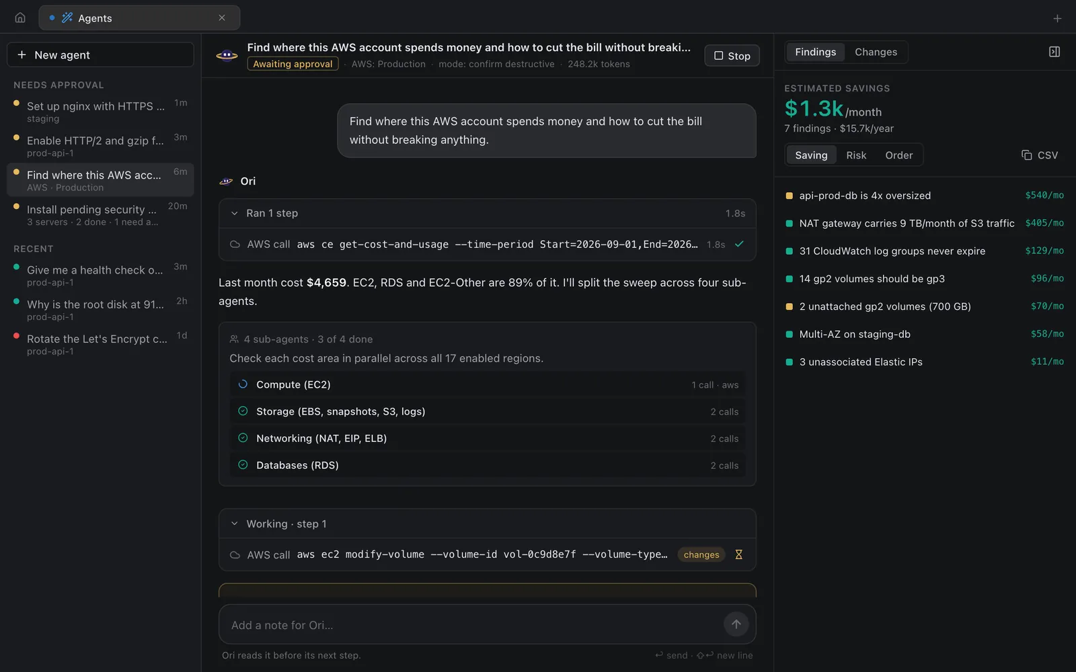Select the 3 unassociated Elastic IPs finding
Screen dimensions: 1076x672
pos(925,362)
